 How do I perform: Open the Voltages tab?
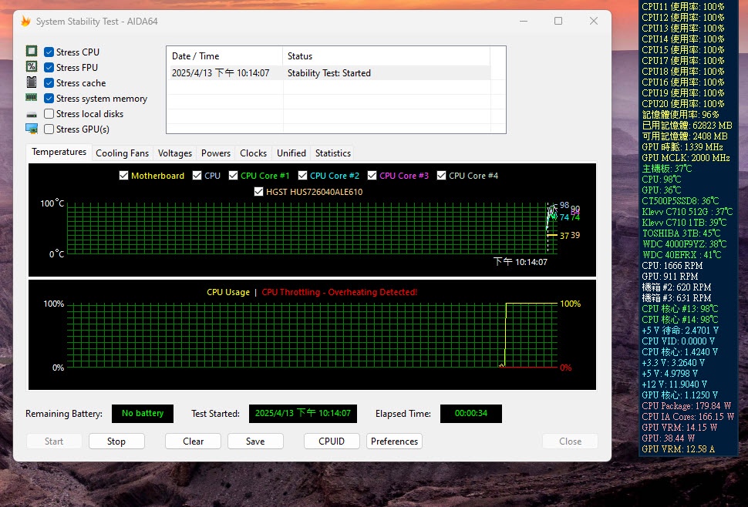click(175, 153)
